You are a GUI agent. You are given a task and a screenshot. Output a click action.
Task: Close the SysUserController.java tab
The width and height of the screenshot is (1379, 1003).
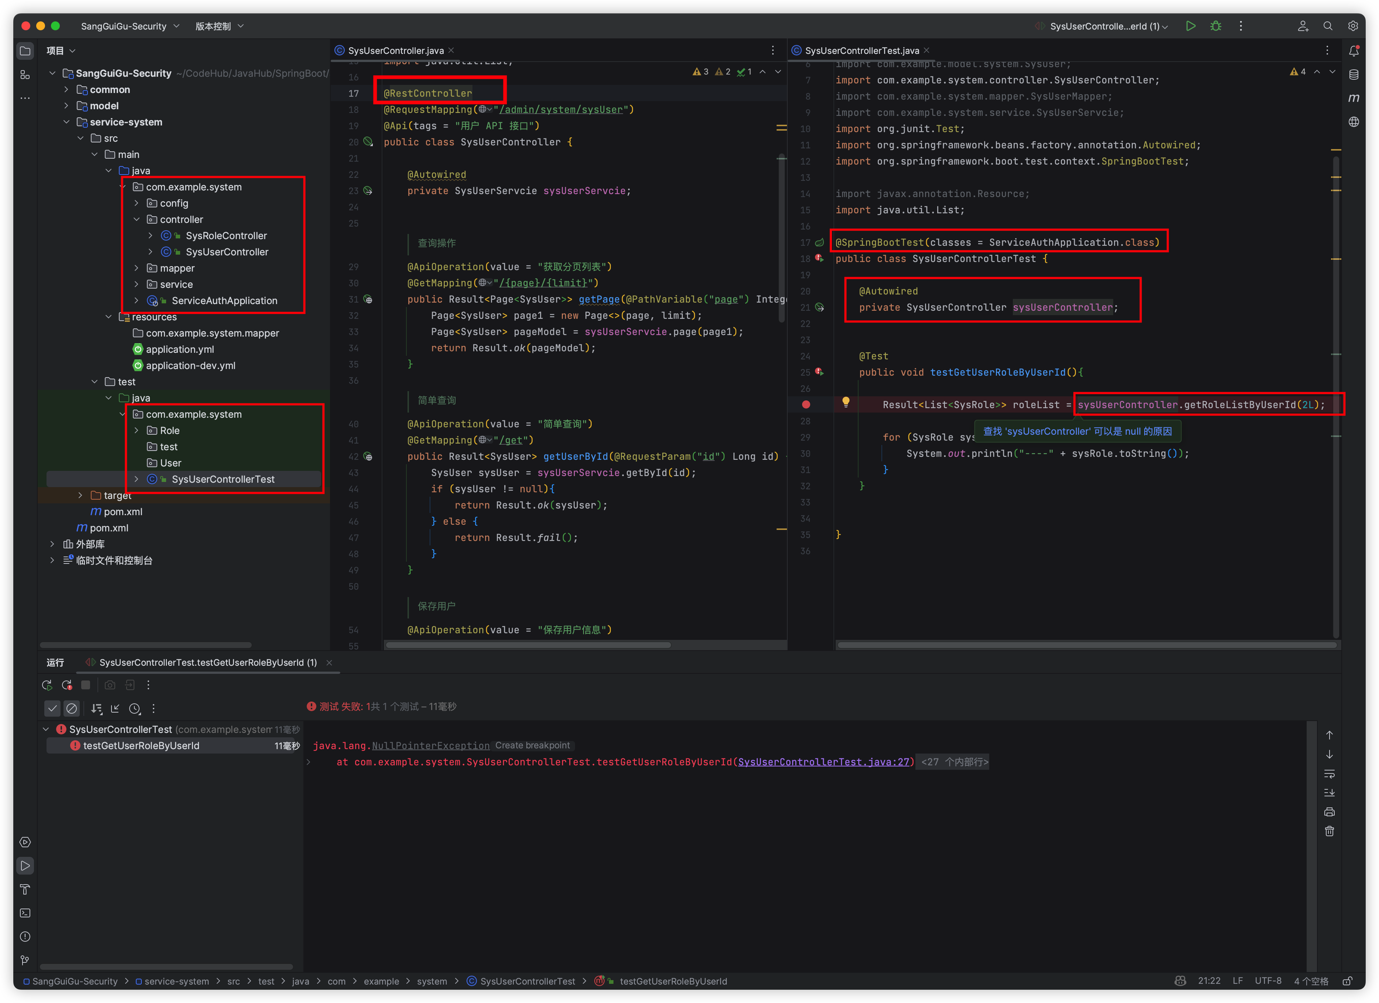(x=451, y=51)
